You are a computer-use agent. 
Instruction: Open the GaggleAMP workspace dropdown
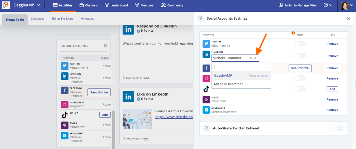27,5
